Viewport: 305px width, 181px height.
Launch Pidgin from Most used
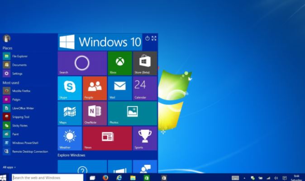(x=12, y=99)
